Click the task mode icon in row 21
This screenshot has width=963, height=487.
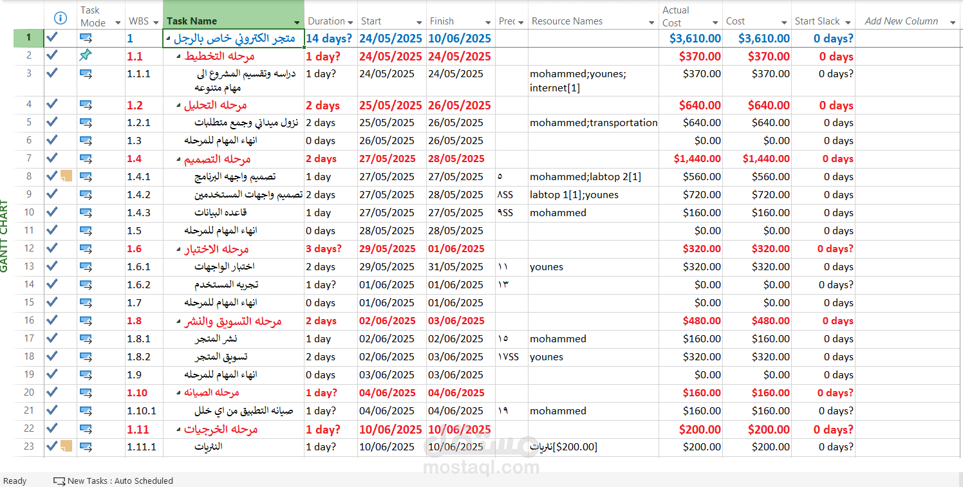86,410
